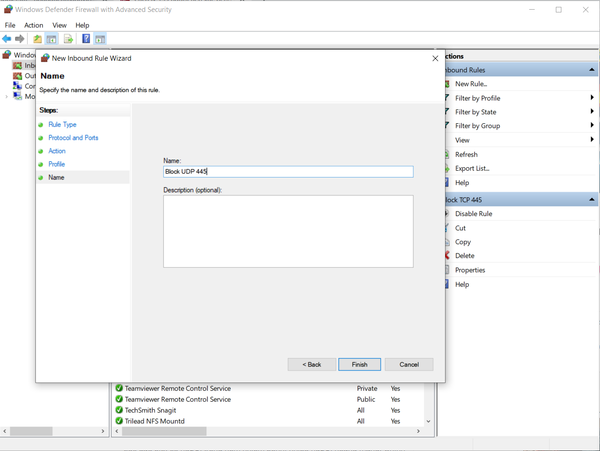Image resolution: width=600 pixels, height=451 pixels.
Task: Toggle Show/Hide Console Tree toolbar icon
Action: tap(51, 39)
